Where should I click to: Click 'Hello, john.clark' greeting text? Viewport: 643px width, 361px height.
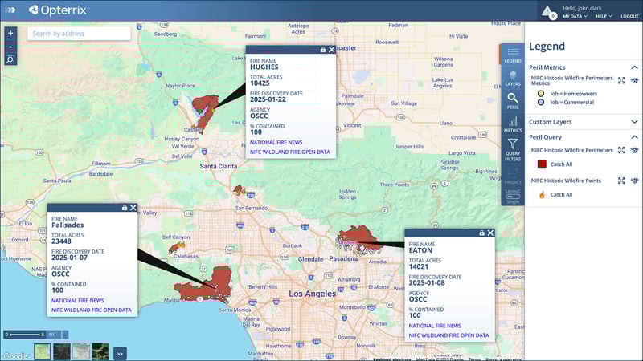pos(582,8)
